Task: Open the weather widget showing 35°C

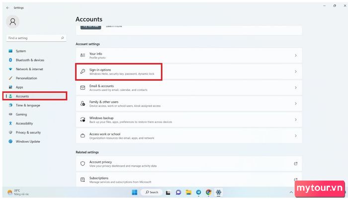Action: point(18,192)
